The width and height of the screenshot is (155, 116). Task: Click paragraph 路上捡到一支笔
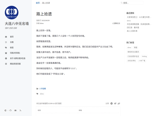[x=44, y=31]
